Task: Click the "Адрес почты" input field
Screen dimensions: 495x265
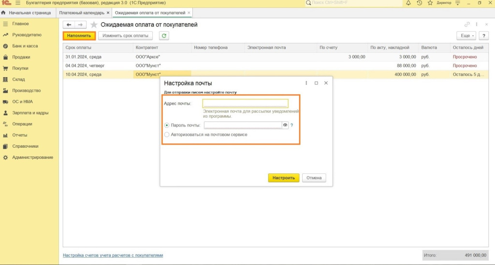Action: 245,103
